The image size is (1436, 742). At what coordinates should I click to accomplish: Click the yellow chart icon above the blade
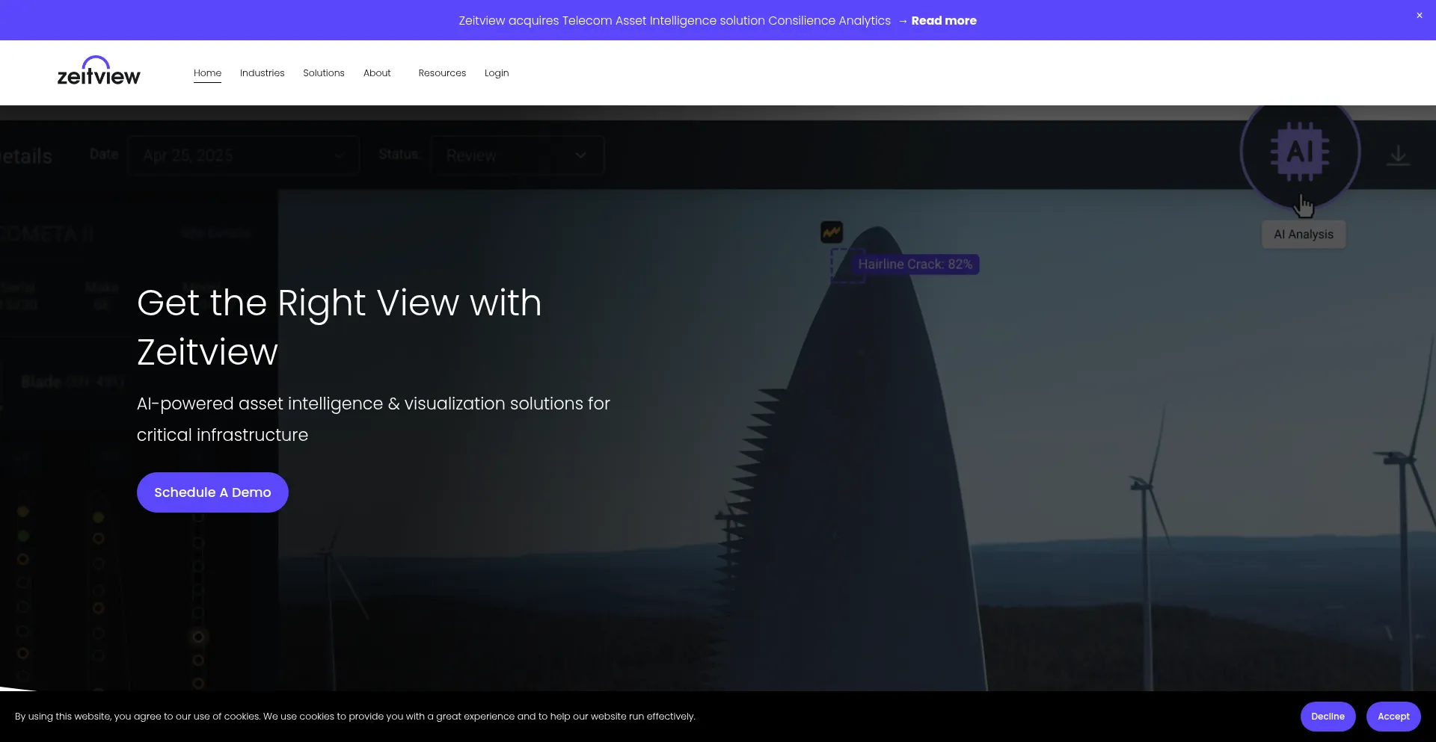tap(832, 232)
